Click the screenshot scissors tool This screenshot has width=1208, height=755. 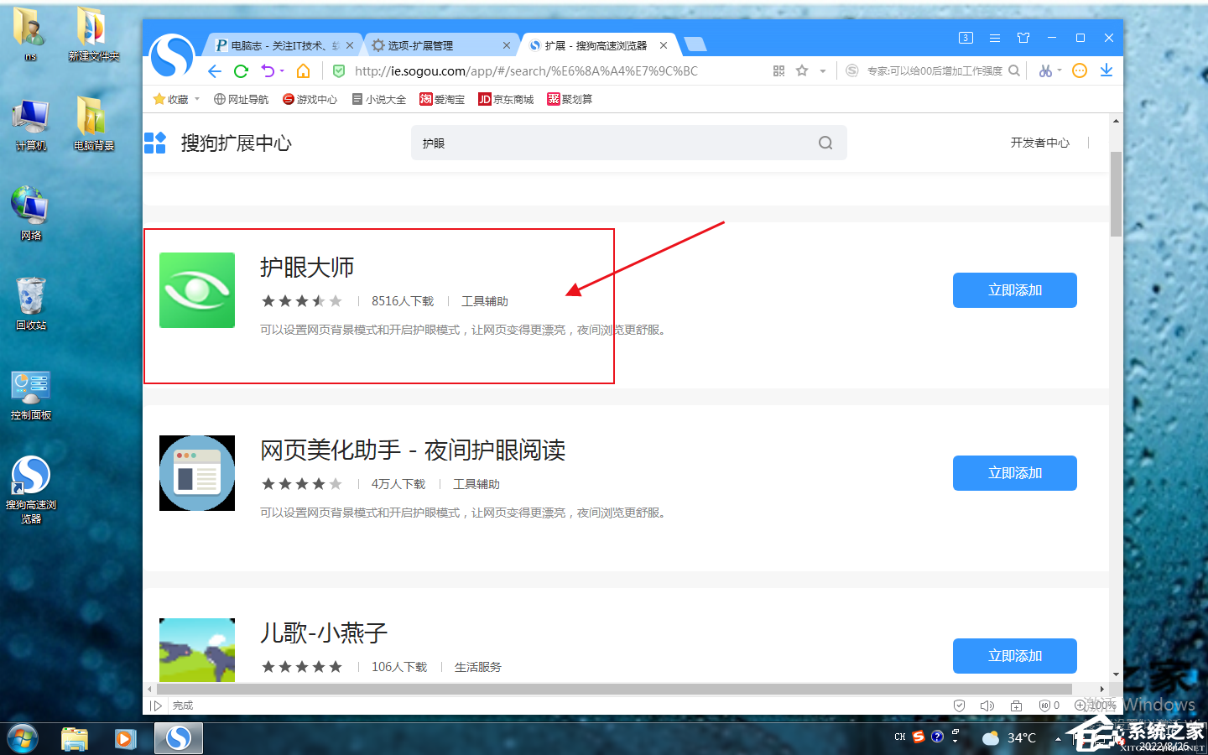pos(1045,71)
